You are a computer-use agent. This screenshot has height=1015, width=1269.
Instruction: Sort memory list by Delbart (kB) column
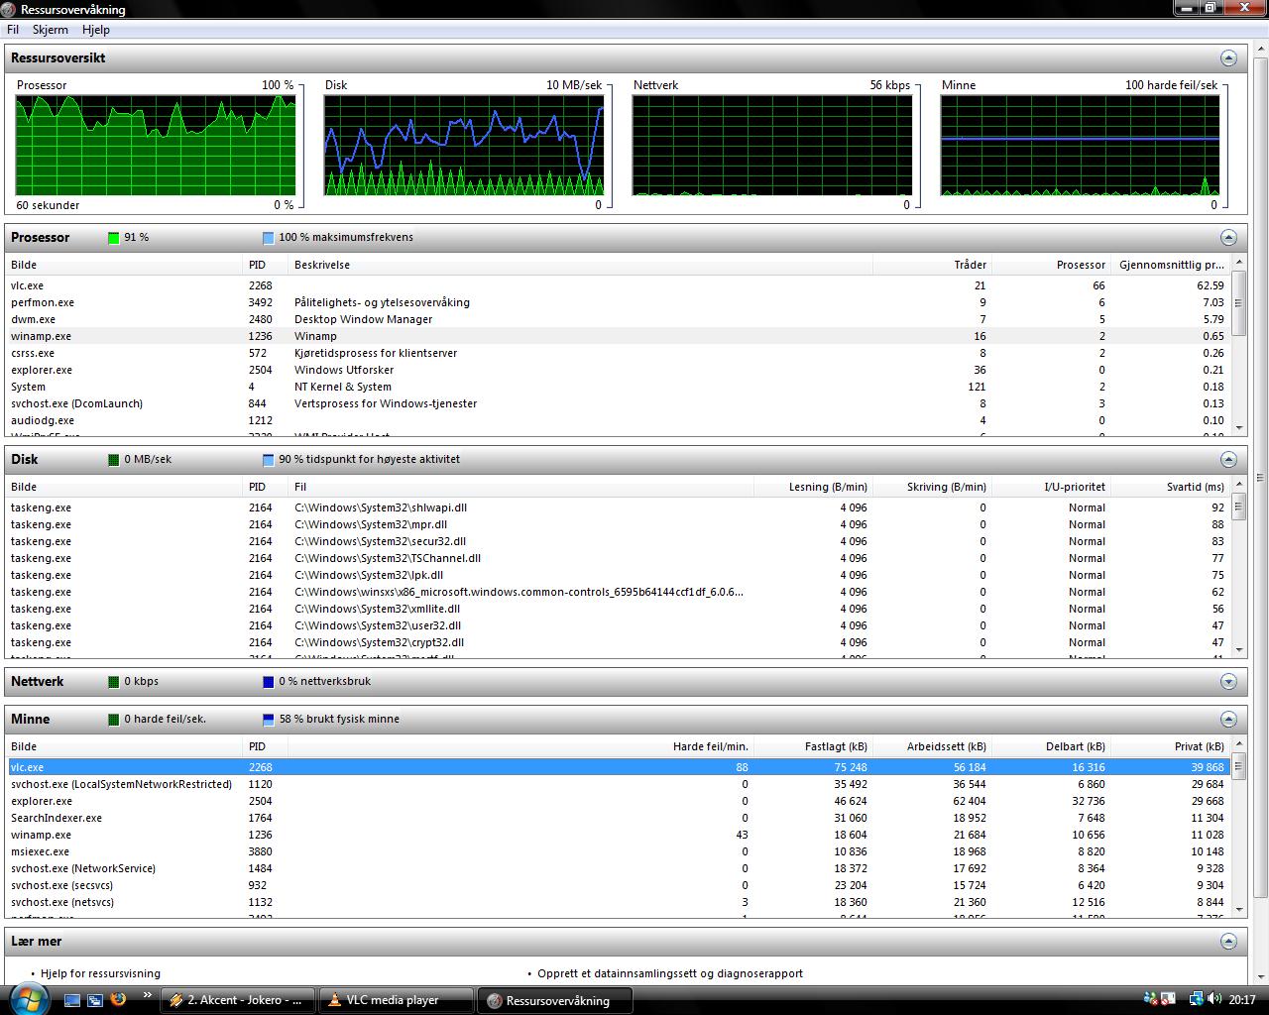pos(1051,746)
